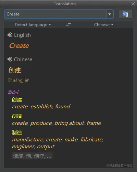137x172 pixels.
Task: Open Chinese target language dropdown
Action: 104,25
